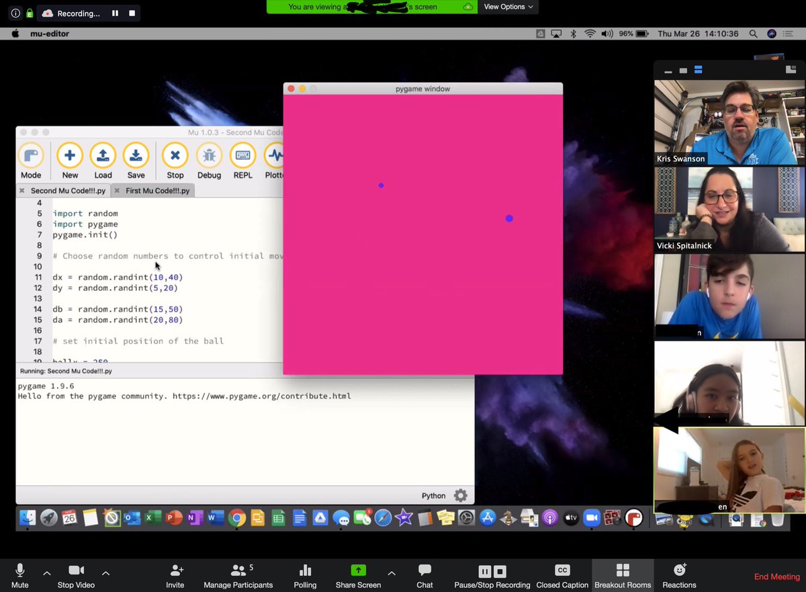Click the green encryption lock icon
Viewport: 806px width, 592px height.
pos(30,13)
